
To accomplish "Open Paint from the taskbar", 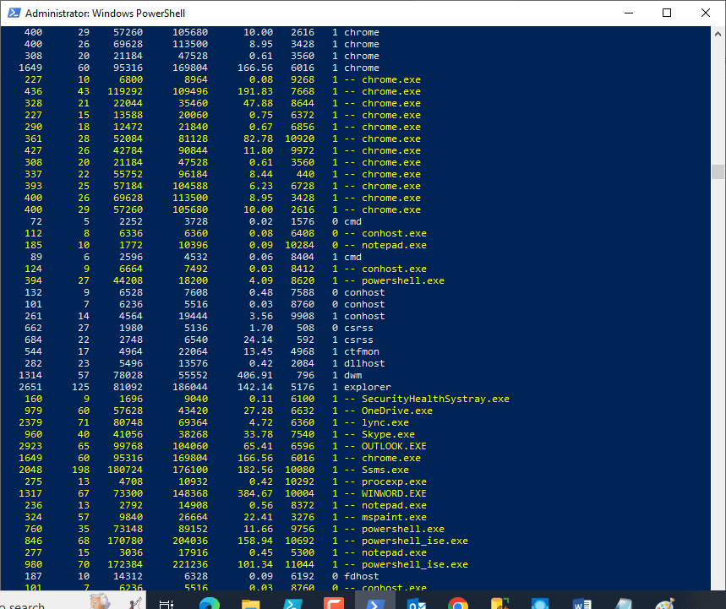I will click(x=665, y=603).
